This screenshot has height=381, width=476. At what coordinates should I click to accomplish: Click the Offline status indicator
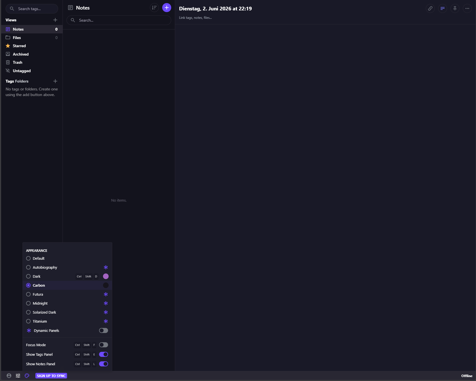[x=467, y=376]
